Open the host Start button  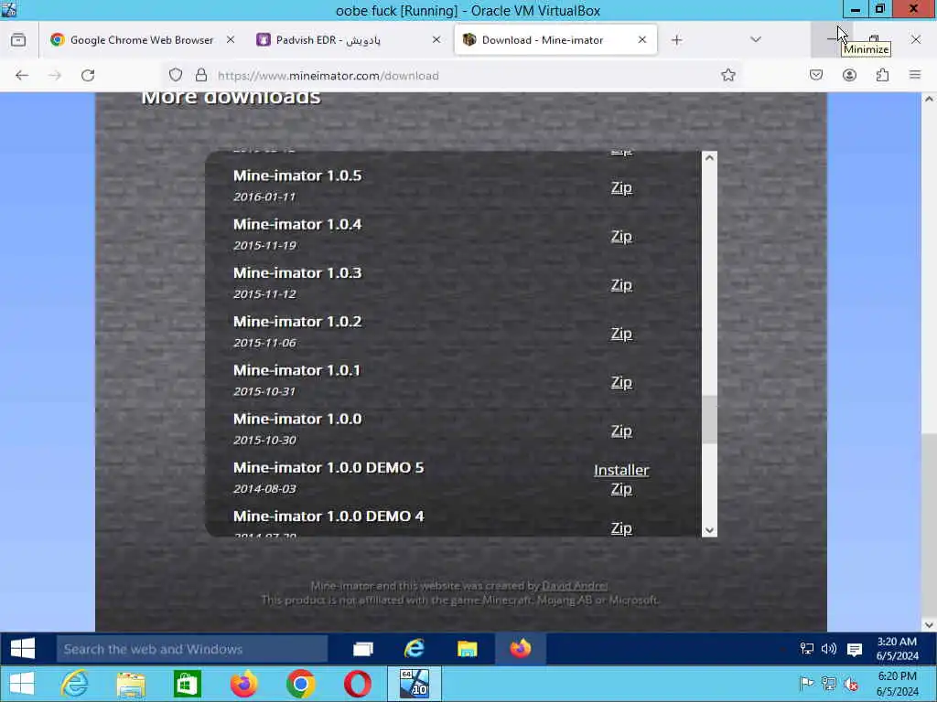tap(23, 684)
